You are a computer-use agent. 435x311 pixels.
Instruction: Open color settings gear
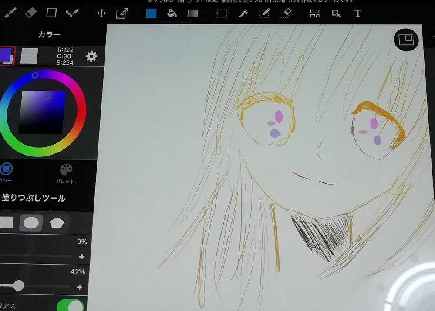click(x=91, y=56)
